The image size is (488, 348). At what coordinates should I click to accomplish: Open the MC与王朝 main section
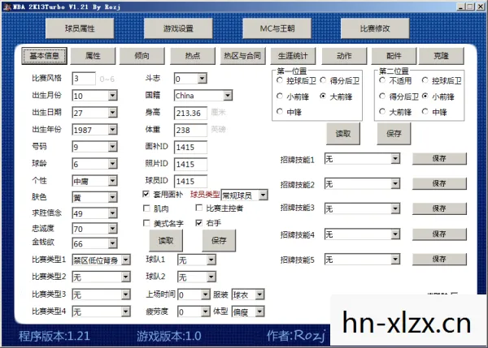(x=277, y=28)
